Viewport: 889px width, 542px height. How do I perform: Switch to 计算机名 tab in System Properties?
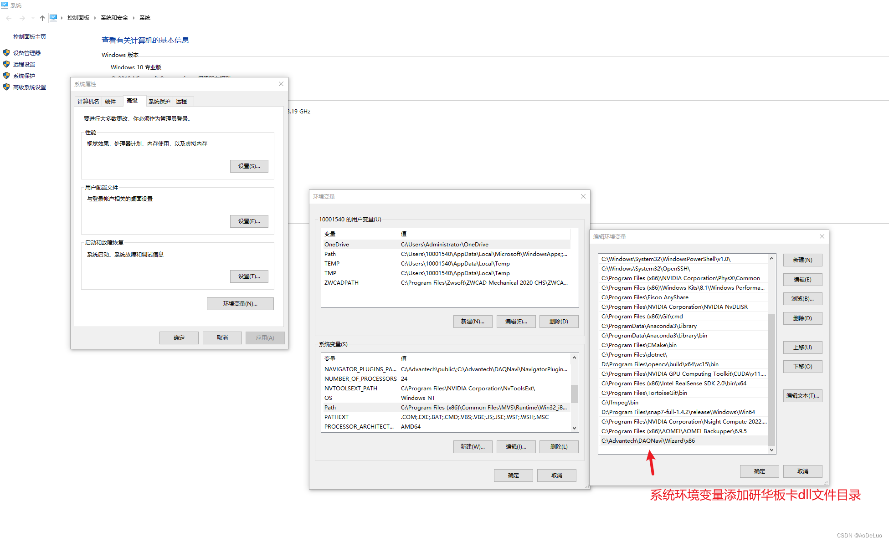[88, 101]
